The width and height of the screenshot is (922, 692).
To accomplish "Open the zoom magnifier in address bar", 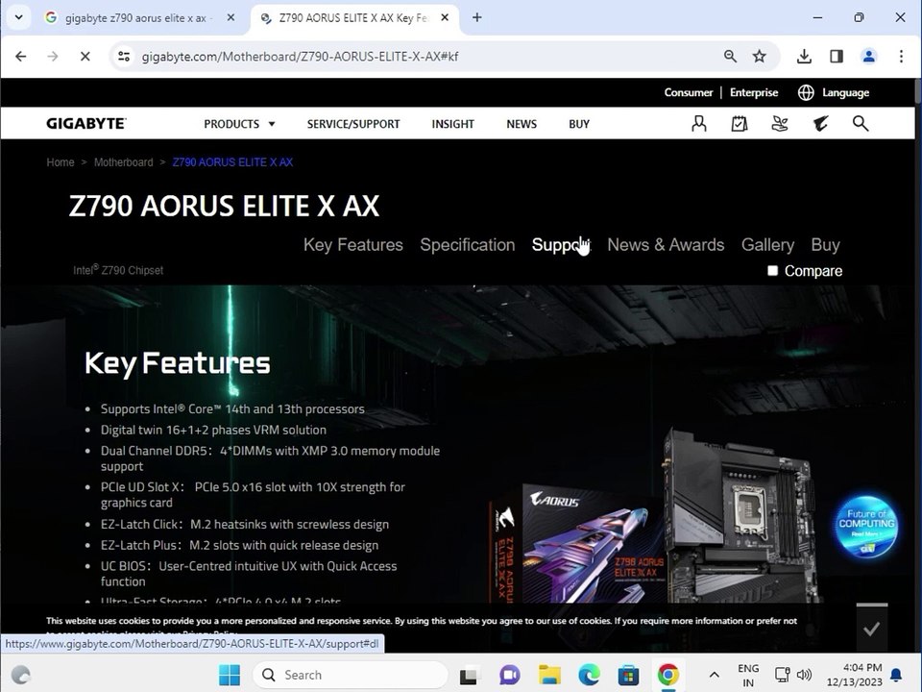I will pyautogui.click(x=730, y=57).
